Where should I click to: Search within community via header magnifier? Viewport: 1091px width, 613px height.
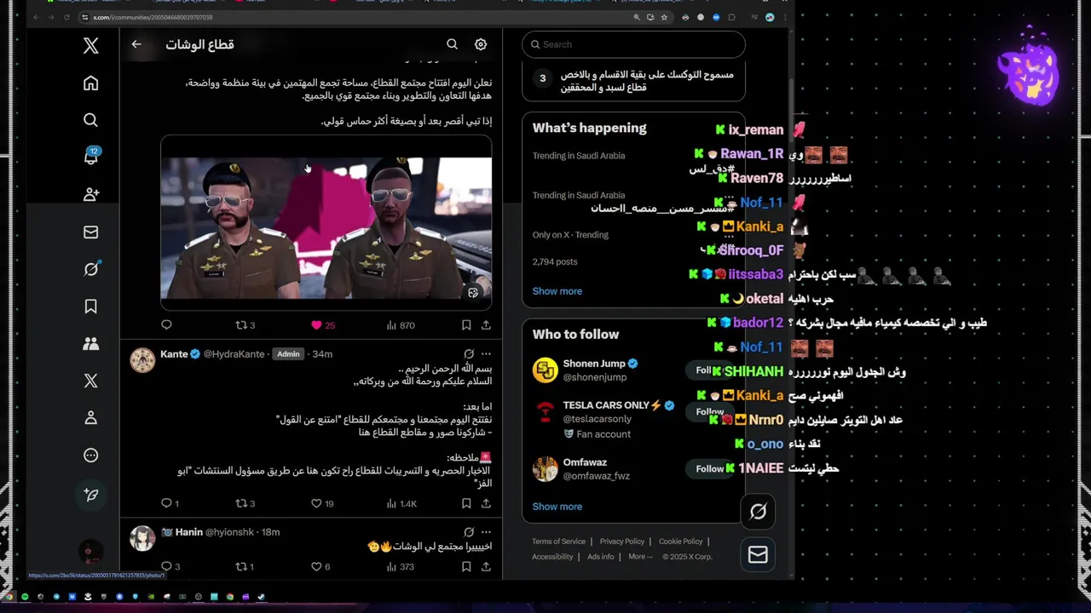[x=453, y=44]
